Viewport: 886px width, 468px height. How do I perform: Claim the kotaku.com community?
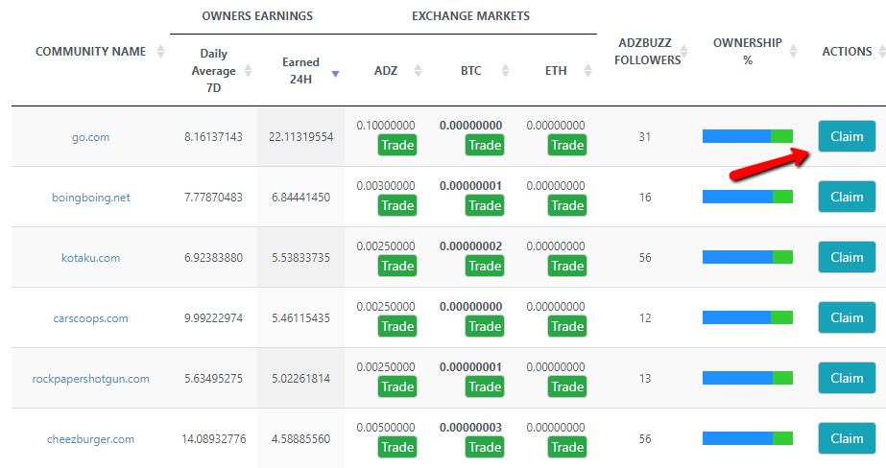click(847, 257)
